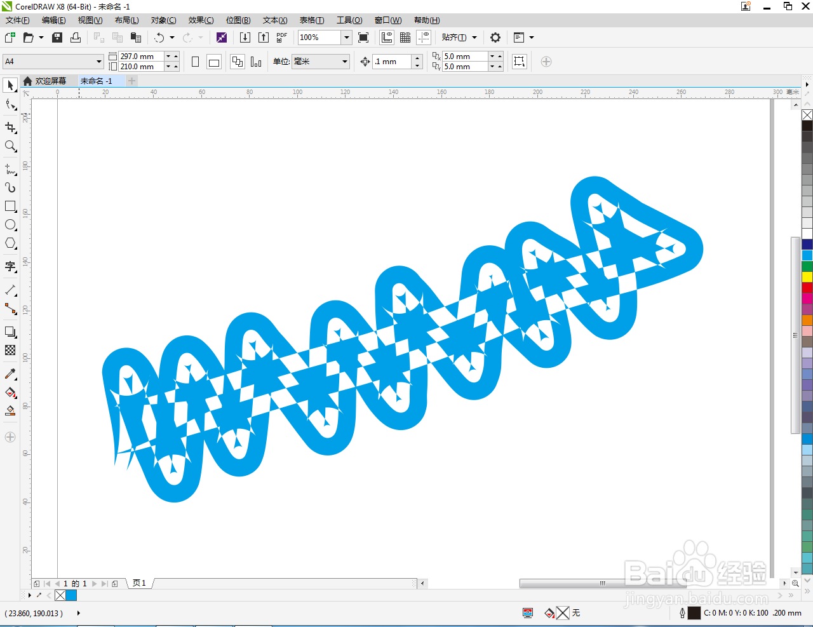Screen dimensions: 813x627
Task: Open the Edit menu
Action: 54,20
